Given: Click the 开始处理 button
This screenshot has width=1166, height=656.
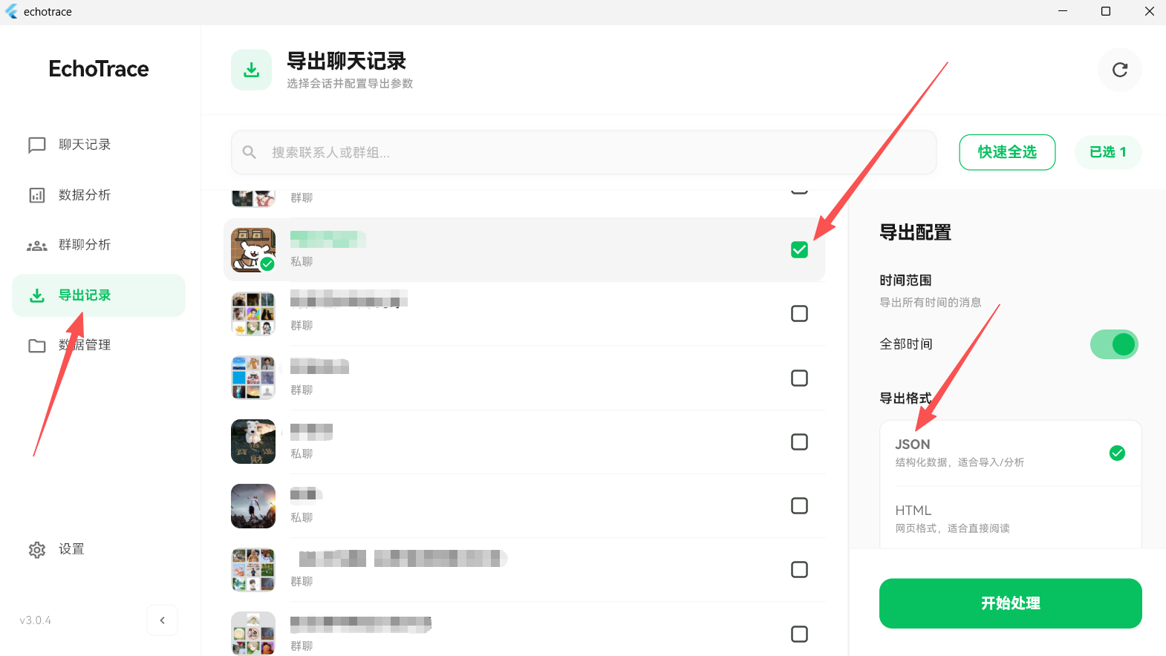Looking at the screenshot, I should tap(1011, 603).
